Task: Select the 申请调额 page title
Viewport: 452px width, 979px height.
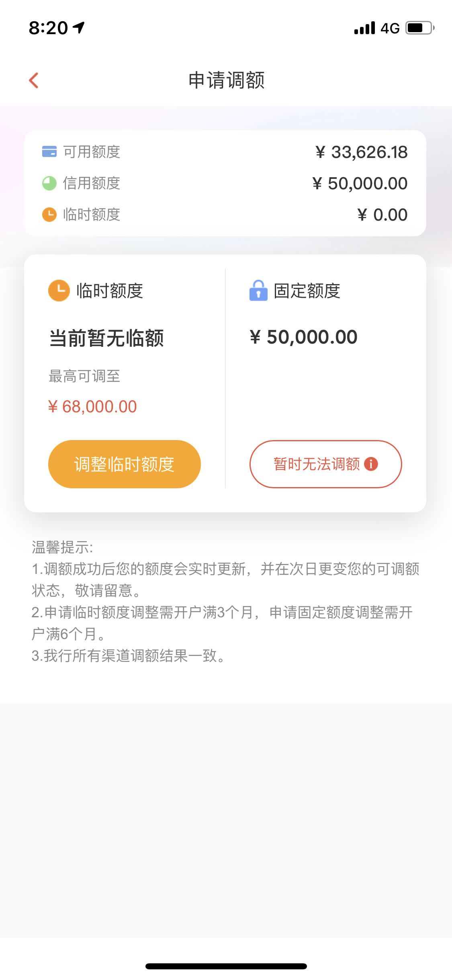Action: tap(226, 80)
